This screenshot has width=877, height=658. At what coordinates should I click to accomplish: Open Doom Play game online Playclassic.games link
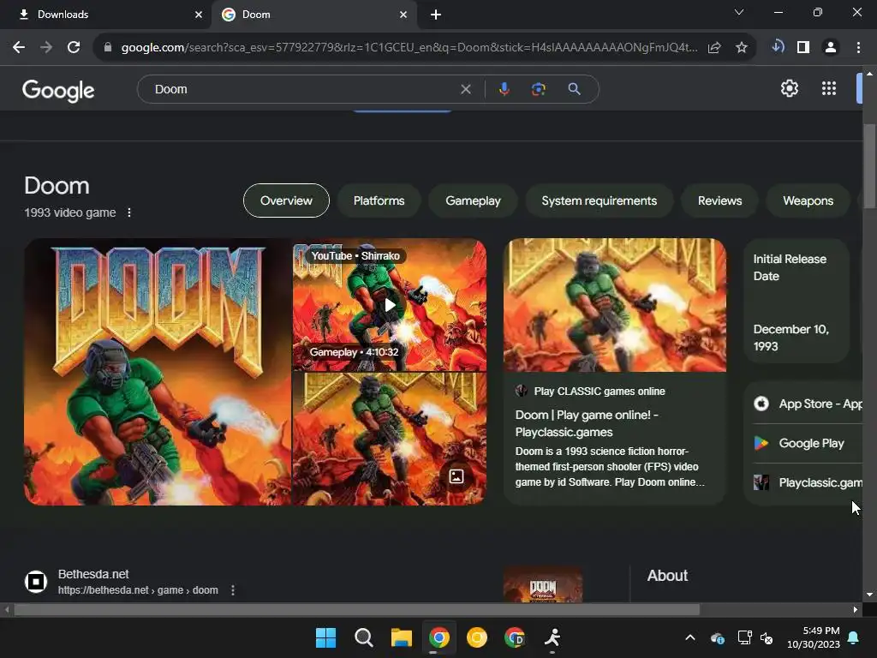click(586, 423)
